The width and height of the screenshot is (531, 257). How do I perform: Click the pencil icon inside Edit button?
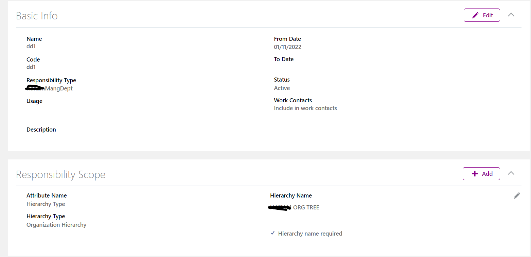coord(475,15)
